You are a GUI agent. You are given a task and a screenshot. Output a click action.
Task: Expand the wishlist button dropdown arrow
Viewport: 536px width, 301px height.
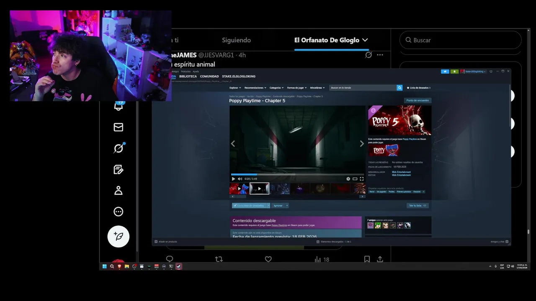(x=268, y=206)
